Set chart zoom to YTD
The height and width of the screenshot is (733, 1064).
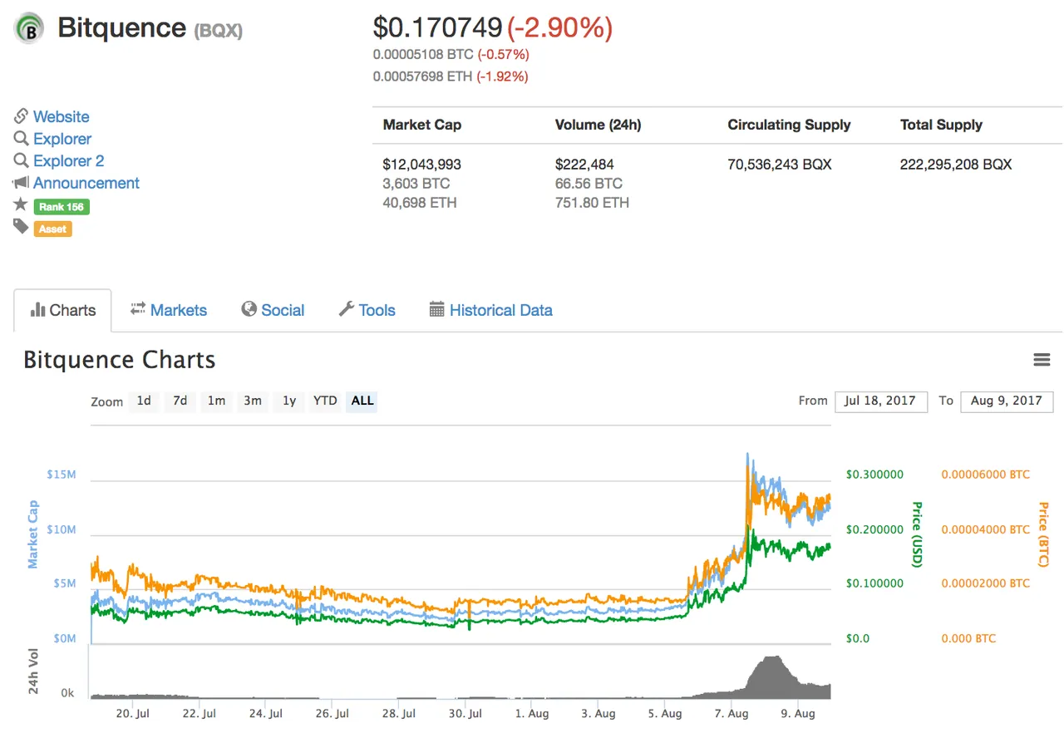pos(325,401)
